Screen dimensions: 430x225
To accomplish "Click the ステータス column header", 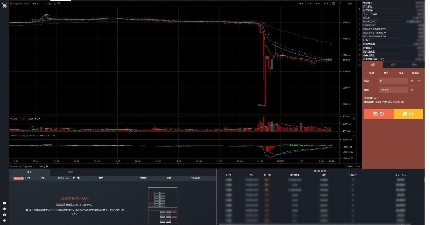I will [400, 175].
